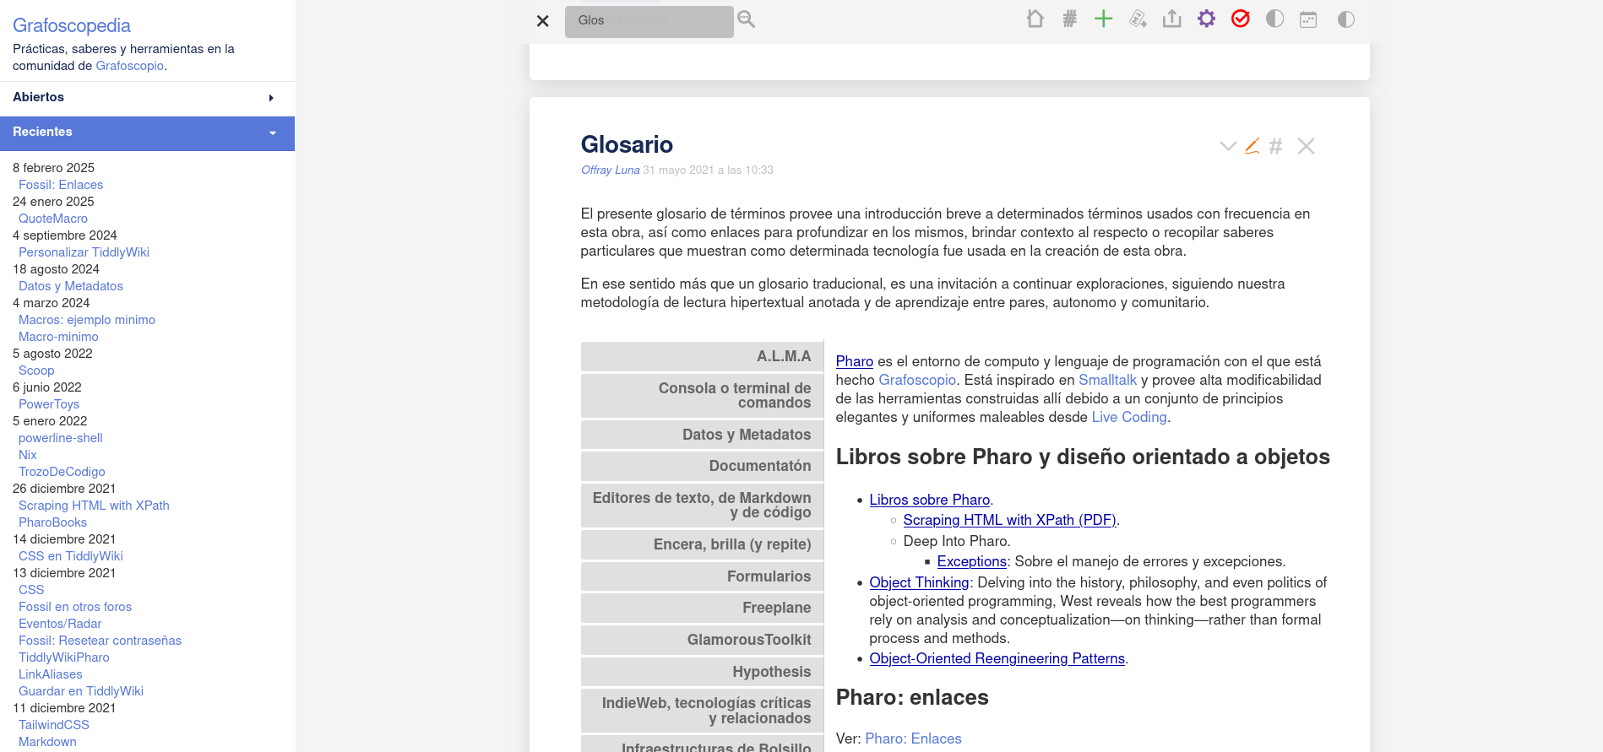Open Macro-minimo in recent list

click(58, 337)
